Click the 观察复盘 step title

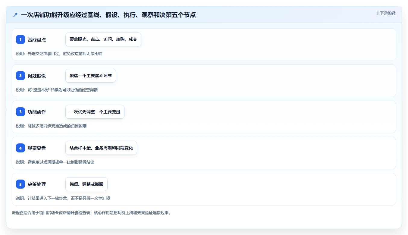pos(37,148)
